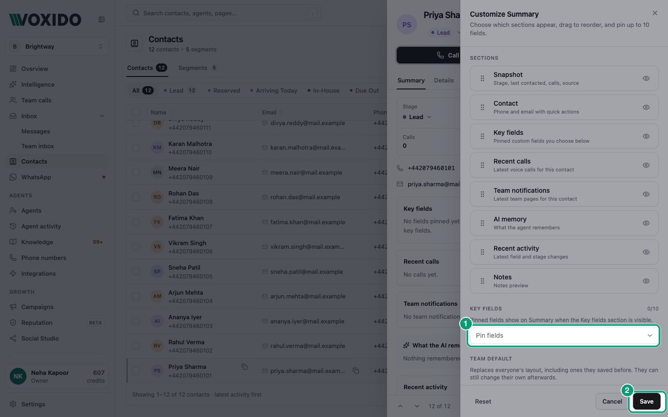Open the Pin fields dropdown
The width and height of the screenshot is (668, 417).
point(564,335)
